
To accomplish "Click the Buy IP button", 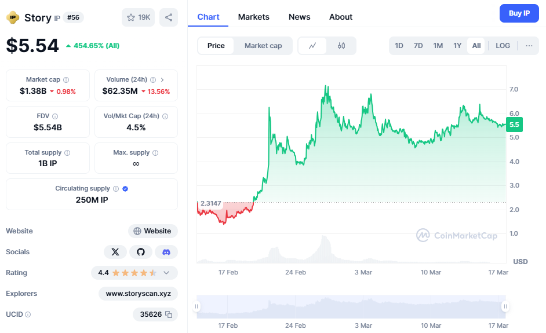I will point(519,13).
